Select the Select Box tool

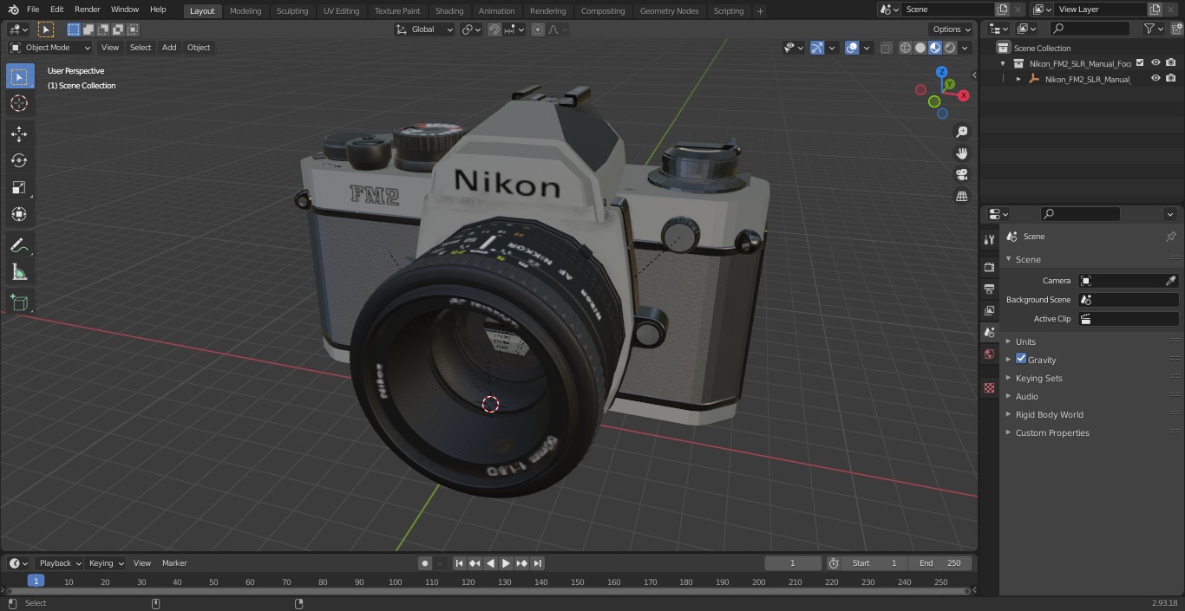19,76
